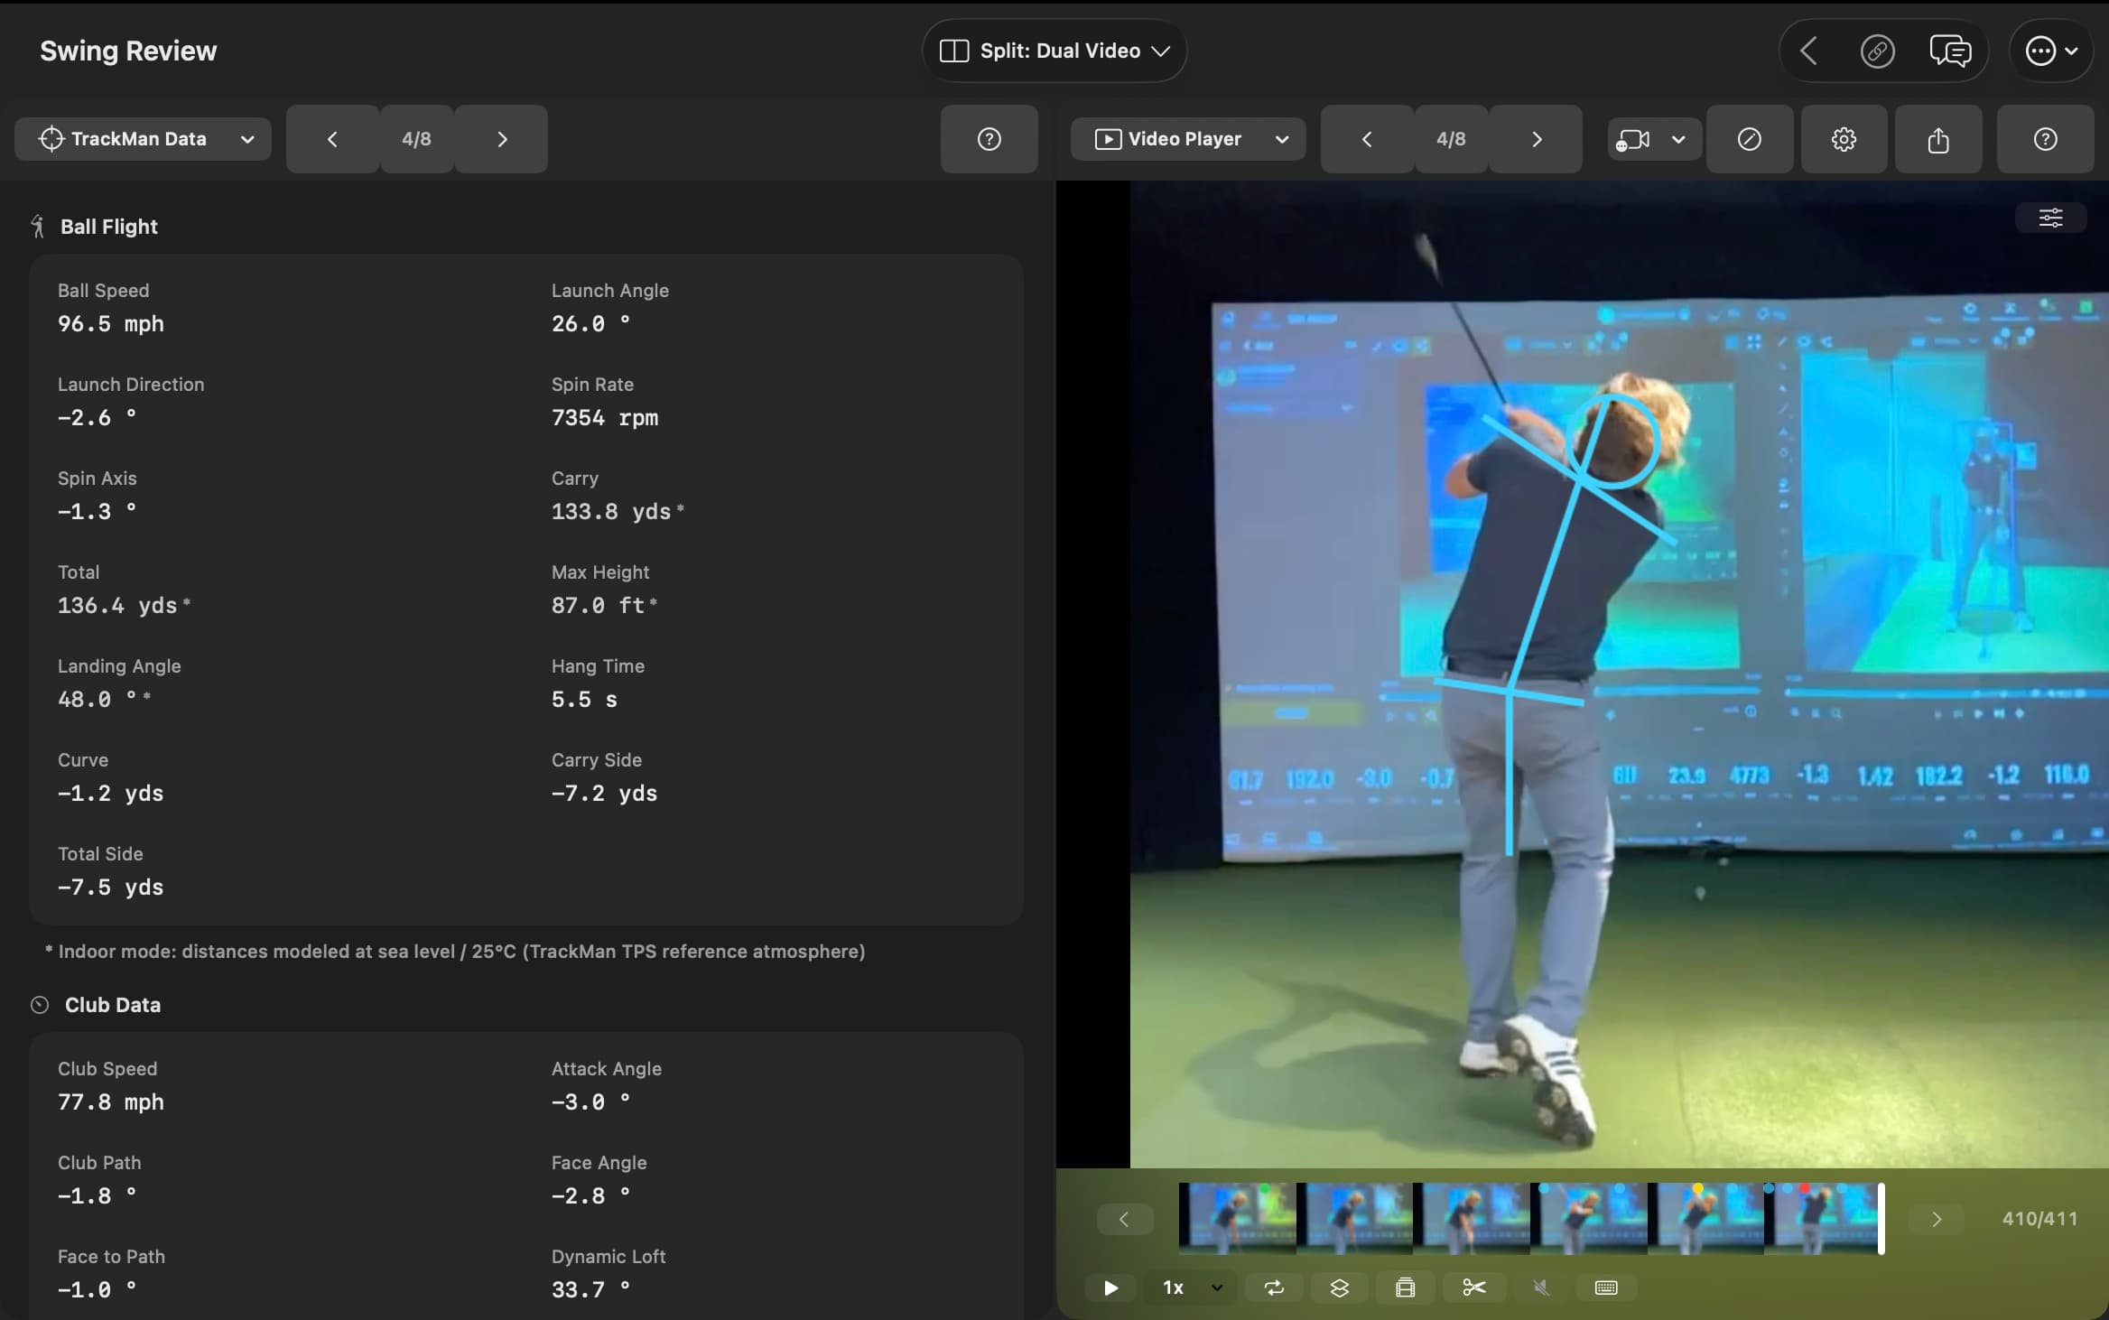Toggle the filmstrip frames icon

click(1406, 1287)
